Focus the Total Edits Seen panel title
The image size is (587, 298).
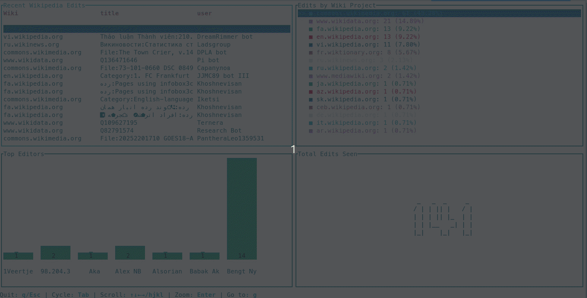coord(327,154)
